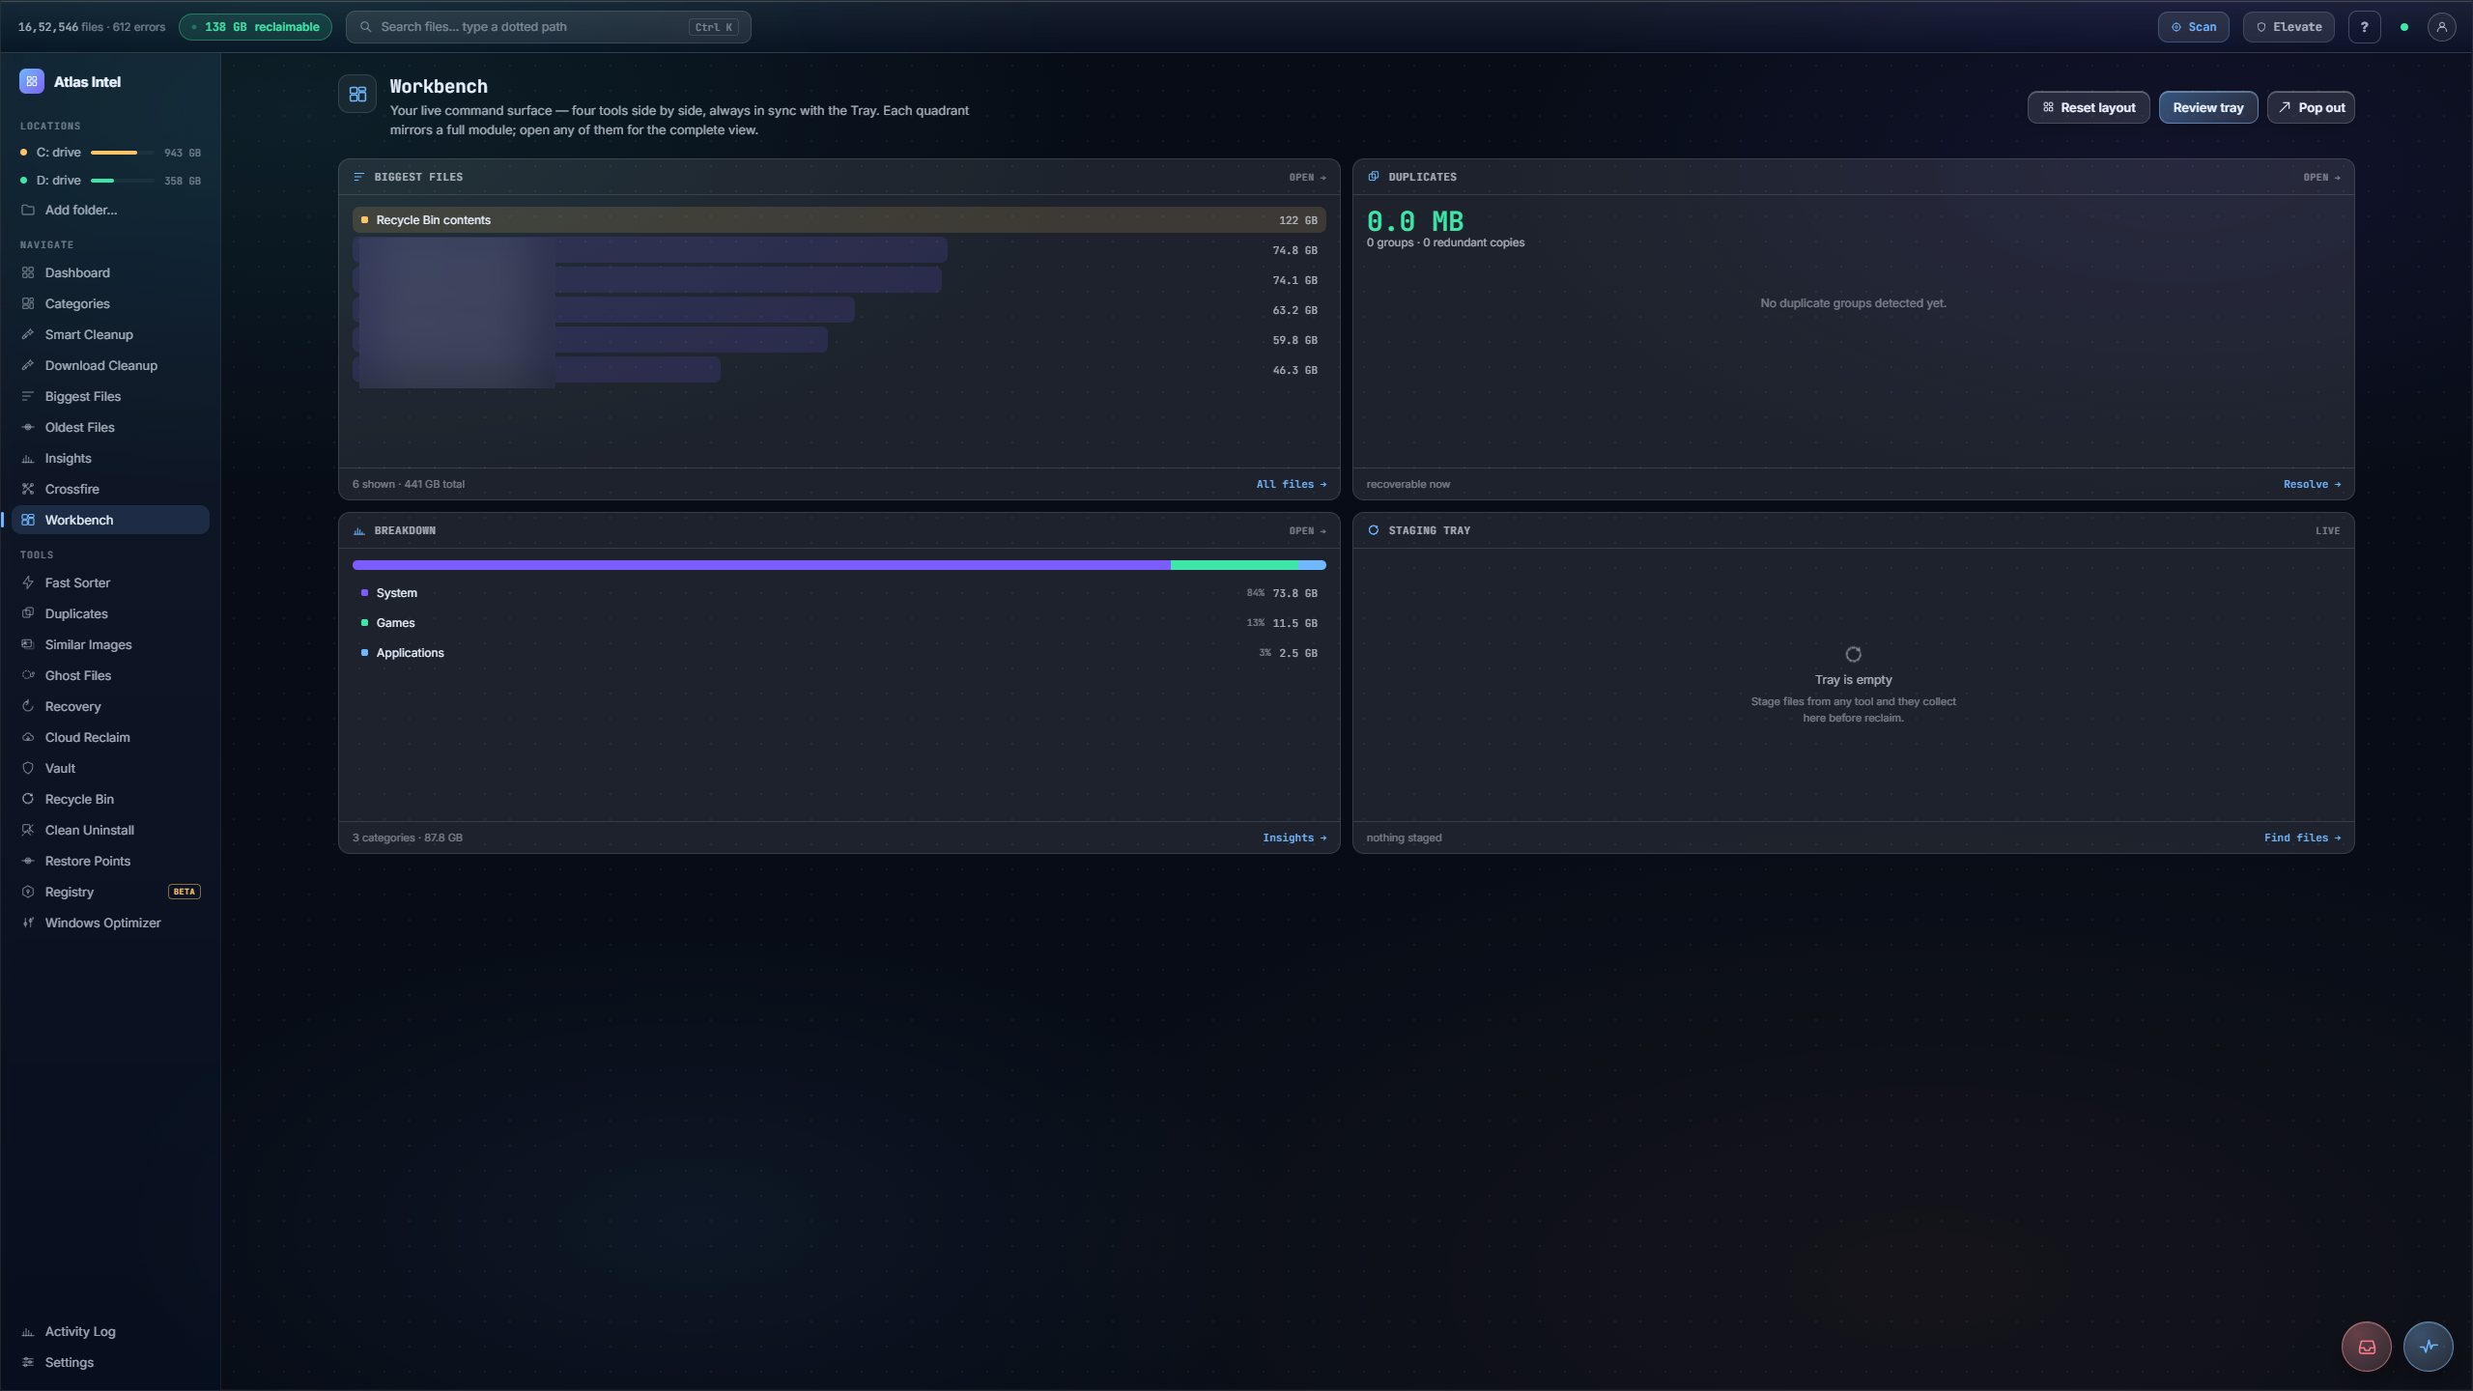The width and height of the screenshot is (2473, 1391).
Task: Click the Games category row
Action: click(839, 623)
